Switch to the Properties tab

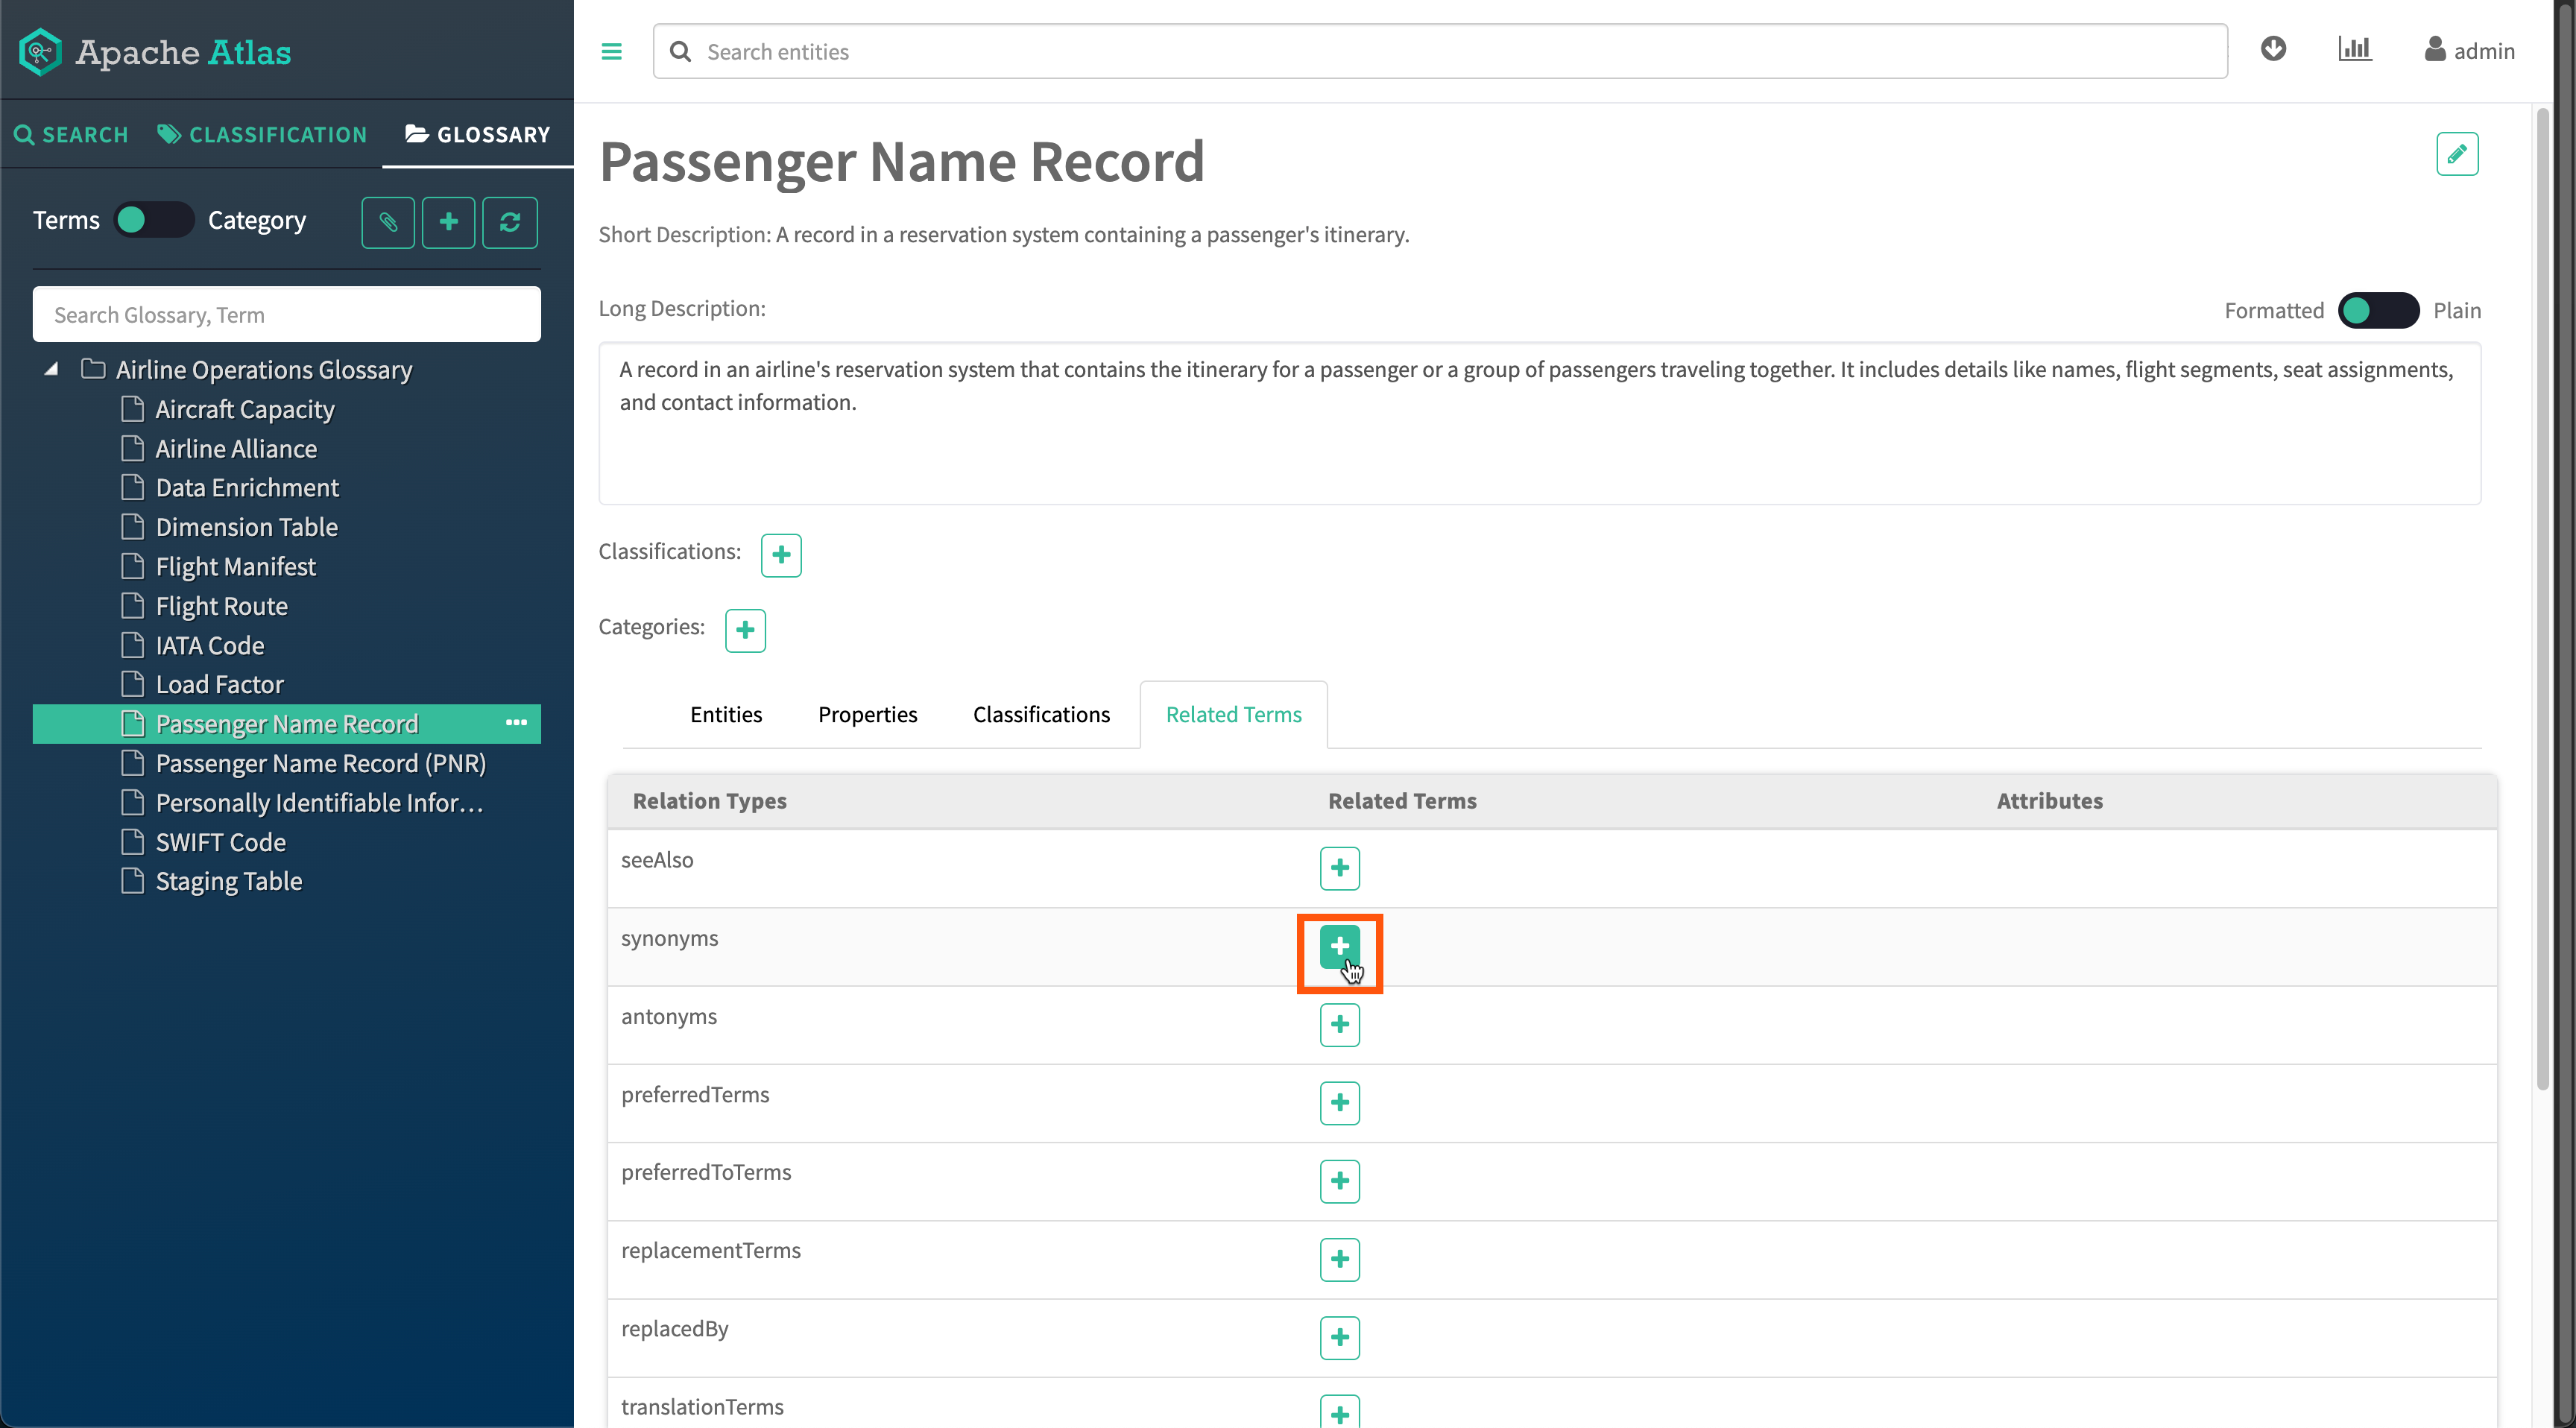[x=867, y=714]
